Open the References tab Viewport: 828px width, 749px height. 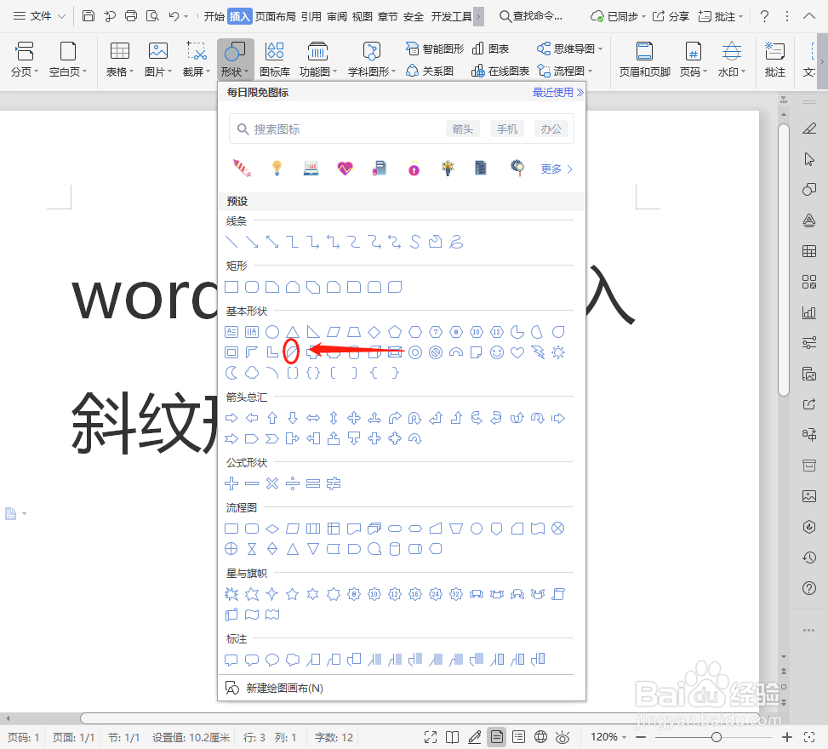point(311,16)
